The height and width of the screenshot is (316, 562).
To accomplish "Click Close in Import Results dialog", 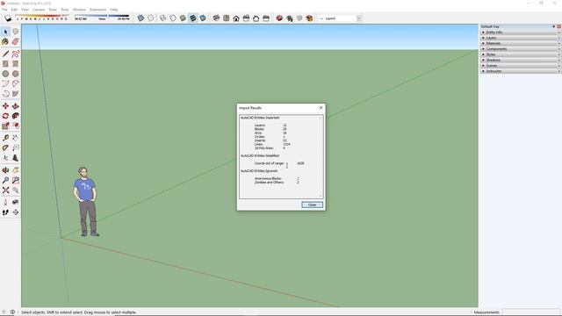I will (x=313, y=205).
